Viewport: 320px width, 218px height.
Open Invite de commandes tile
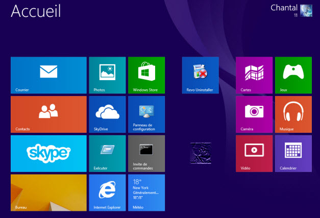click(x=146, y=153)
